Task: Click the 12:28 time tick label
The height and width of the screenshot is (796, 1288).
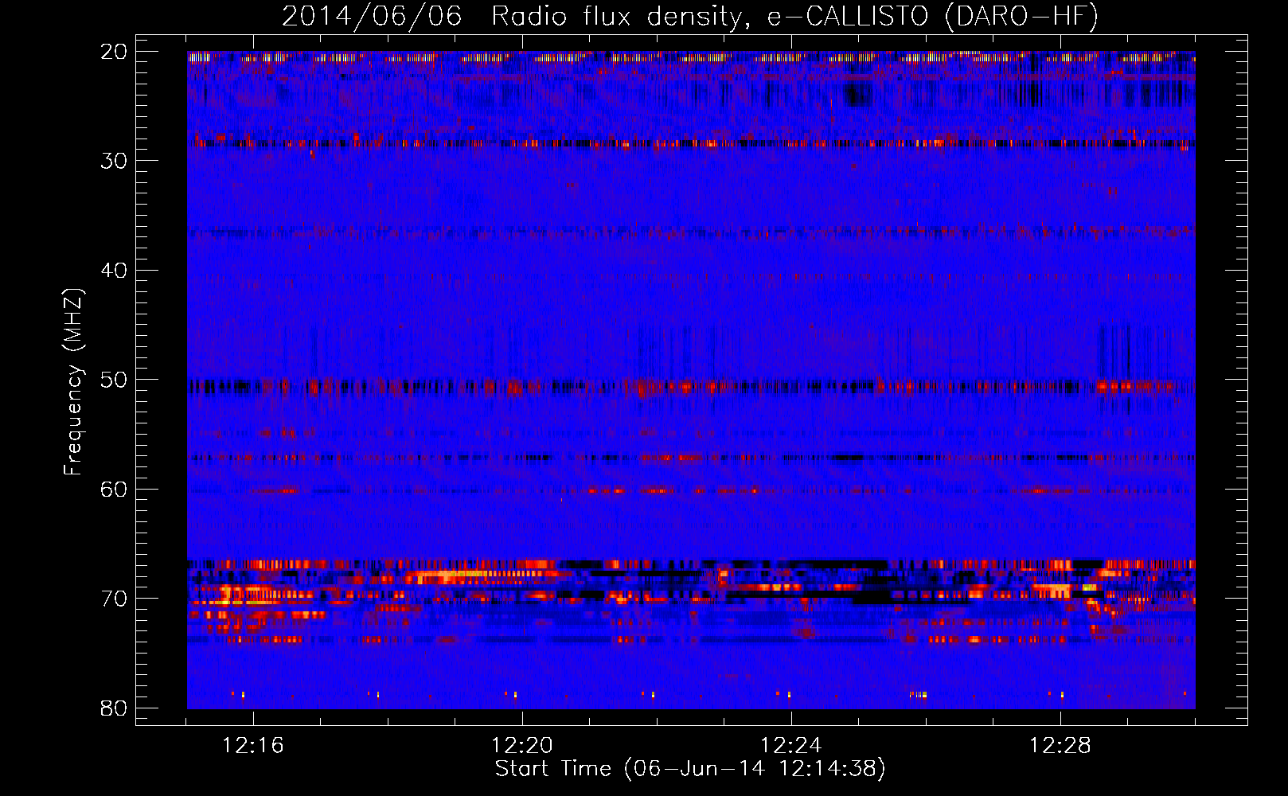Action: 1060,746
